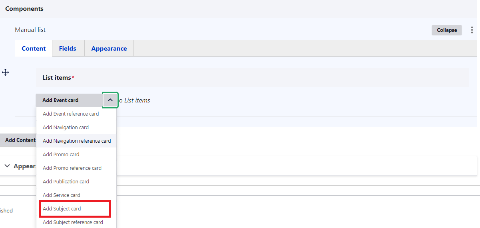This screenshot has height=228, width=480.
Task: Switch to the Content tab
Action: [34, 49]
